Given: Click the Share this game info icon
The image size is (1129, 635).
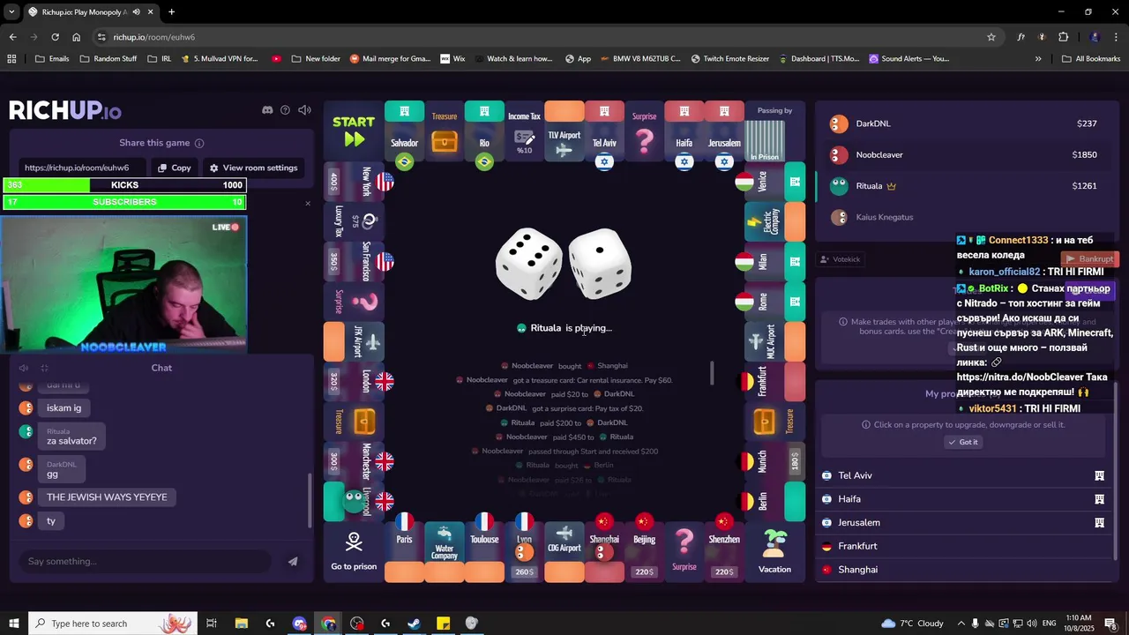Looking at the screenshot, I should pyautogui.click(x=199, y=143).
